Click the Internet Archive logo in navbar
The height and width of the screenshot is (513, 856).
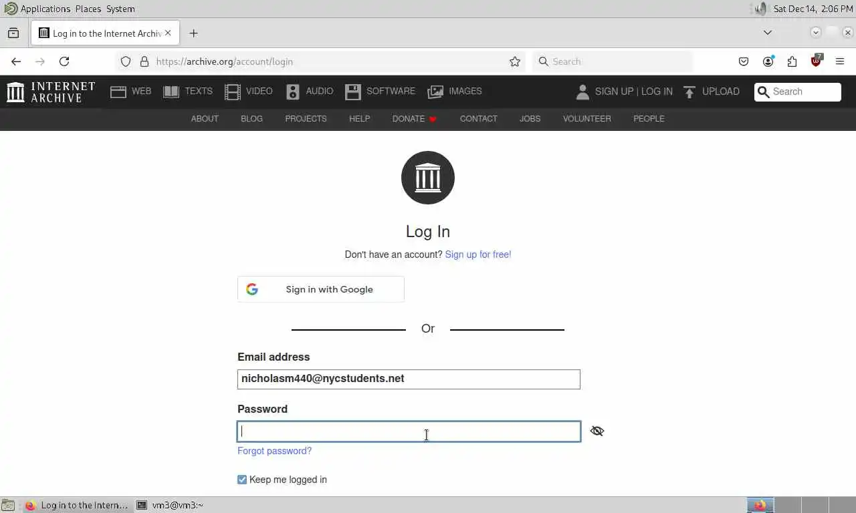(x=51, y=92)
